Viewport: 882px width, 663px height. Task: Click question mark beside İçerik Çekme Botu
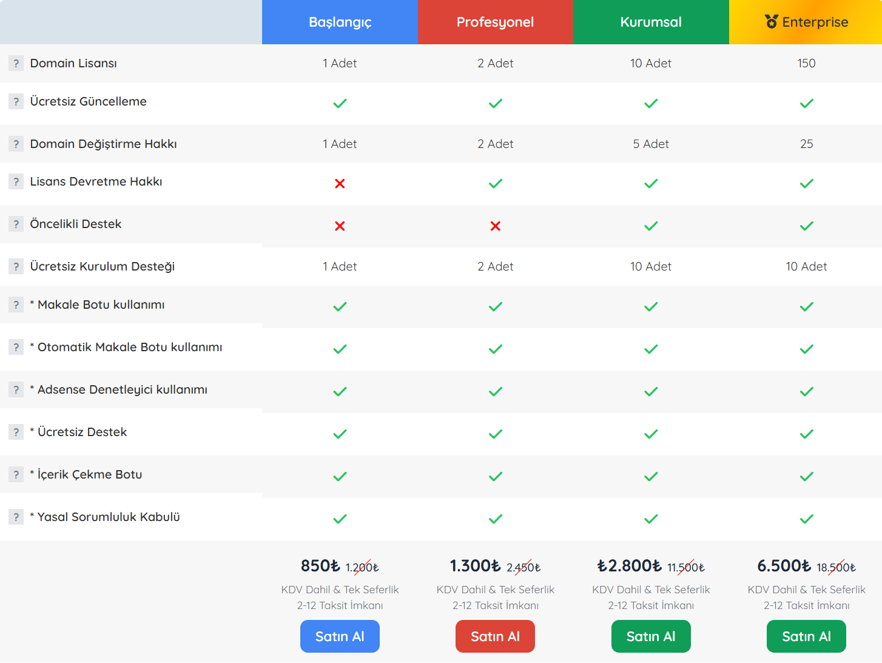[x=16, y=474]
